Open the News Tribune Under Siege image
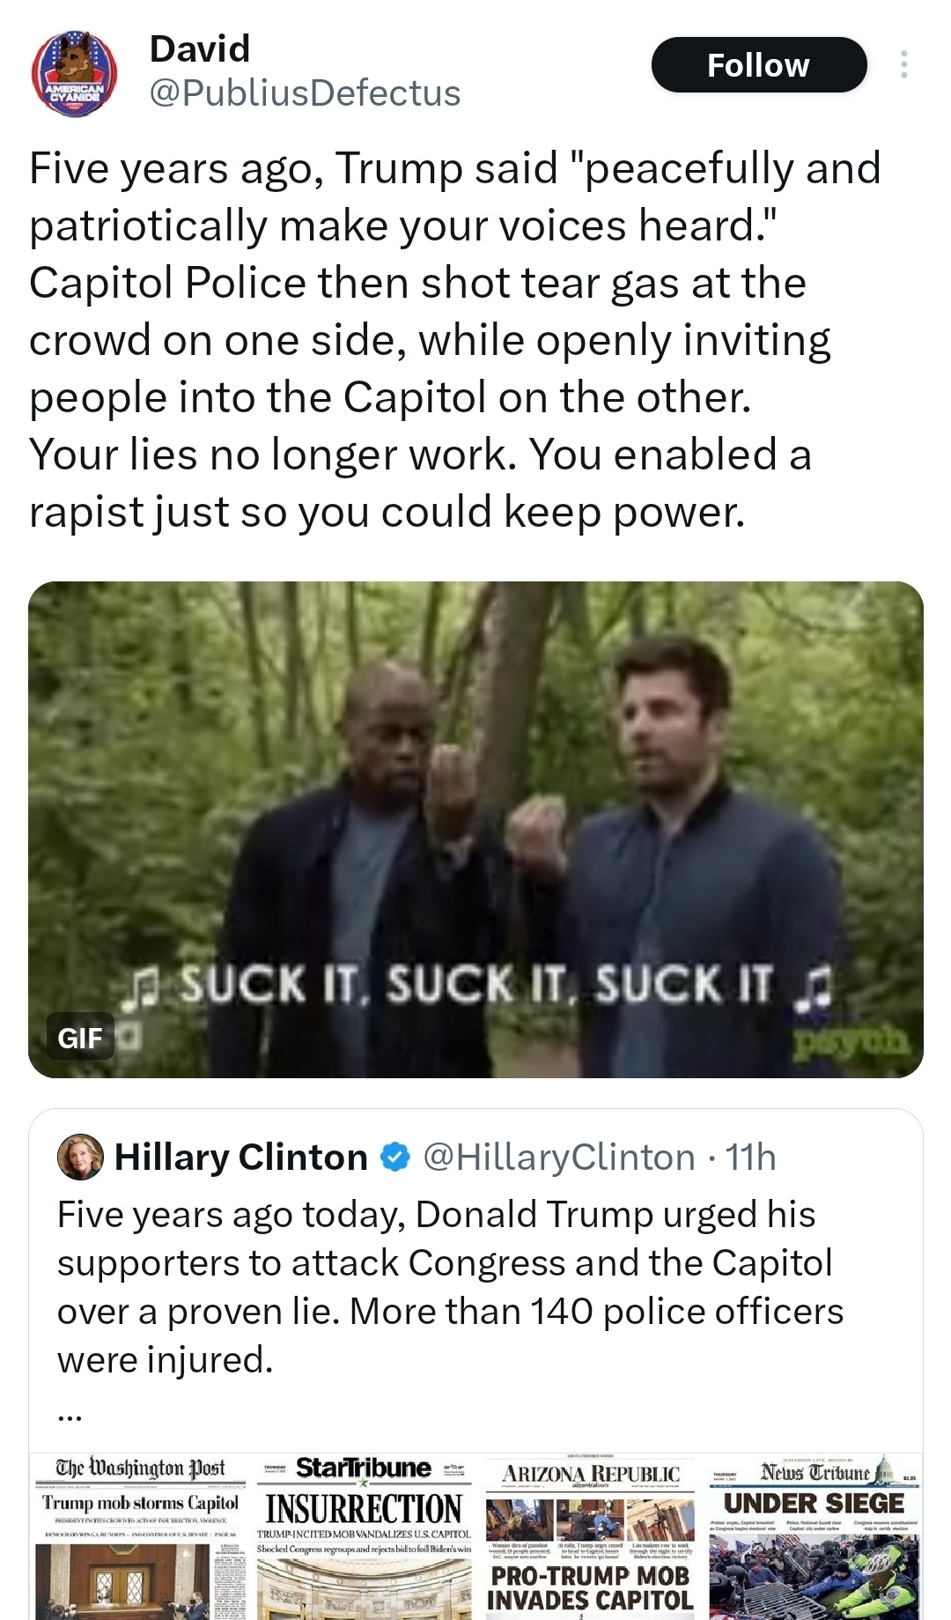Viewport: 951px width, 1620px height. [815, 1536]
